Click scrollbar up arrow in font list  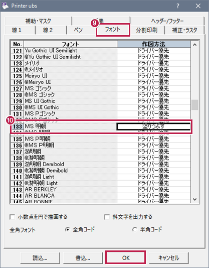coord(194,45)
